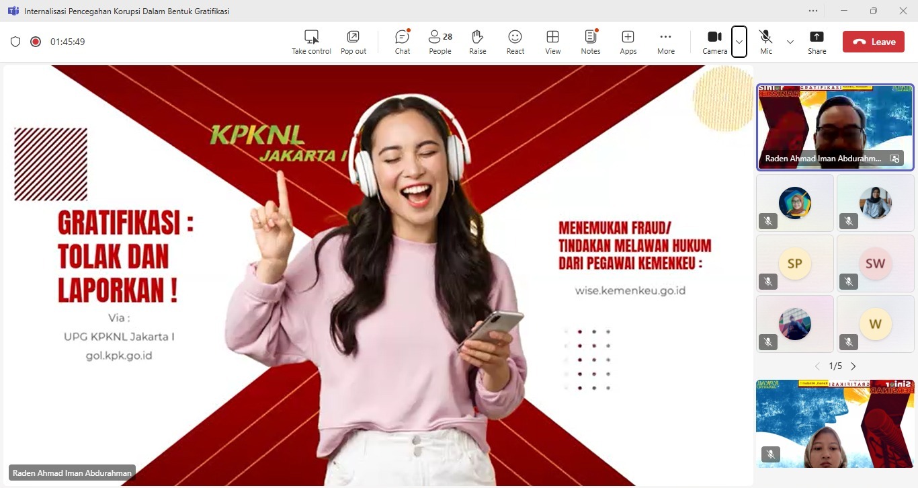Select the bottom participant video thumbnail
The width and height of the screenshot is (918, 488).
pos(835,423)
